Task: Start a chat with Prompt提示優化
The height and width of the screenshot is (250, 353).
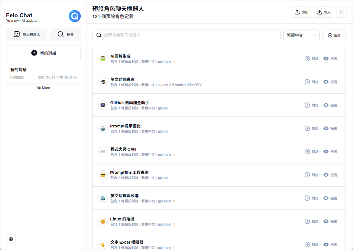Action: (x=312, y=128)
